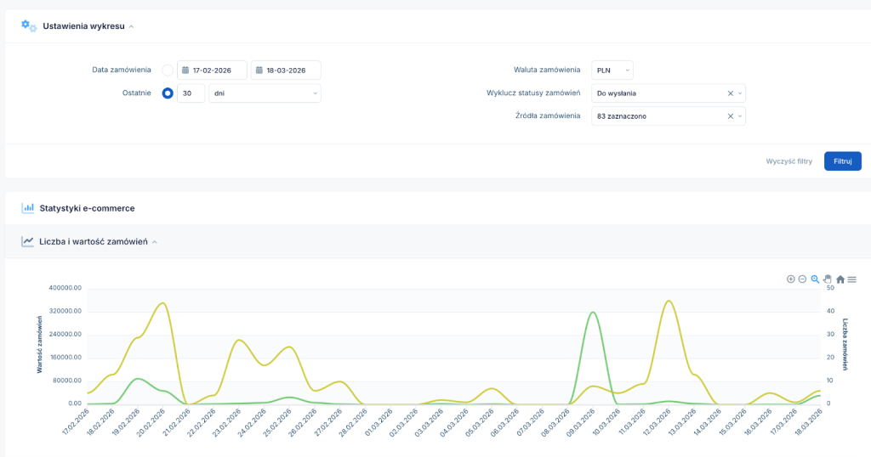Select the 'Ostatnie' radio button

click(168, 93)
